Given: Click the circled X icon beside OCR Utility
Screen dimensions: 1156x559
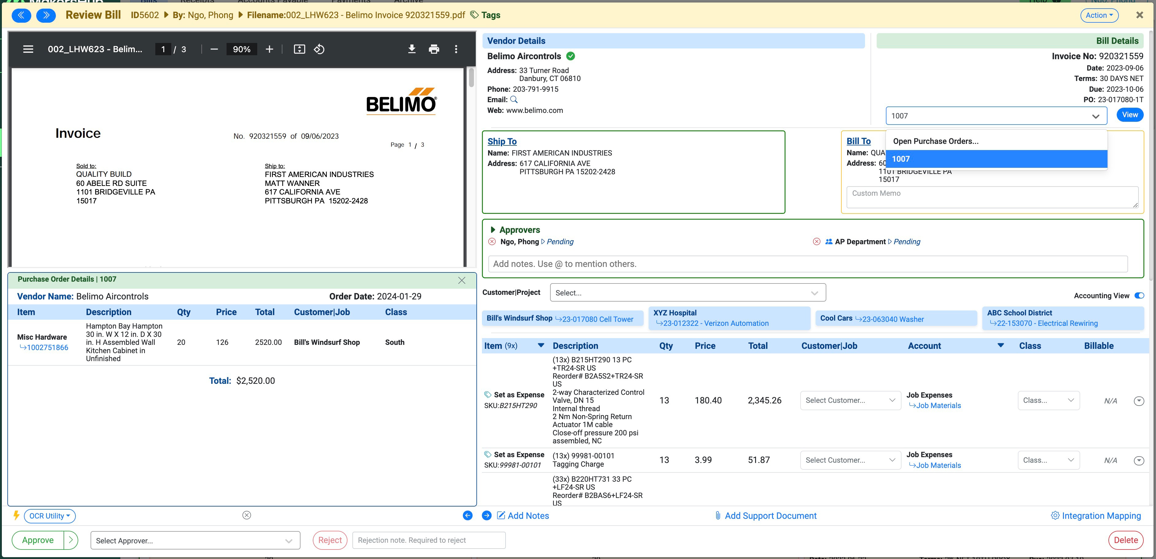Looking at the screenshot, I should (246, 515).
